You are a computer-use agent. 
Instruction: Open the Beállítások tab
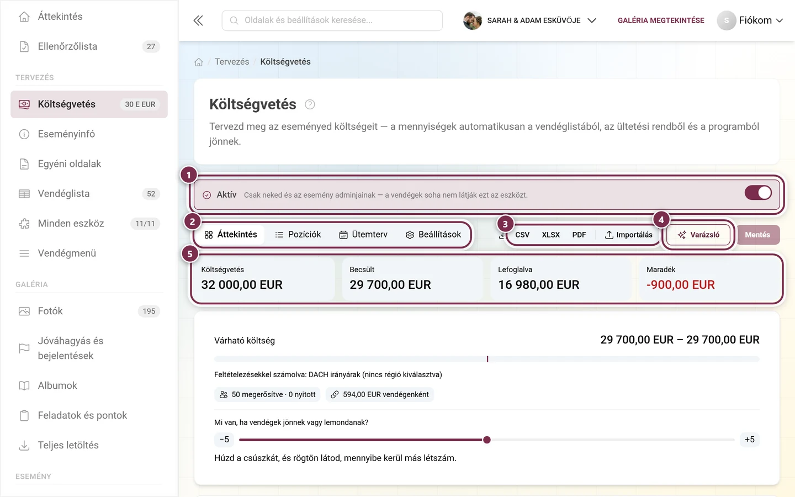tap(433, 235)
